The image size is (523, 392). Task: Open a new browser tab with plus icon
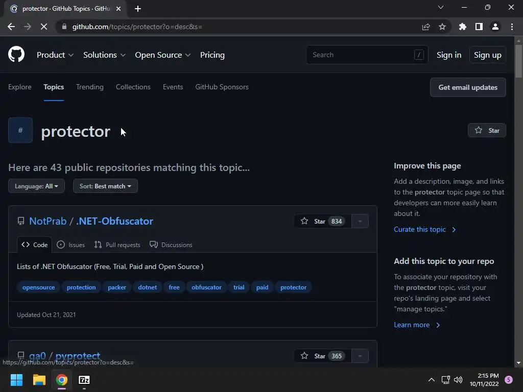coord(138,9)
